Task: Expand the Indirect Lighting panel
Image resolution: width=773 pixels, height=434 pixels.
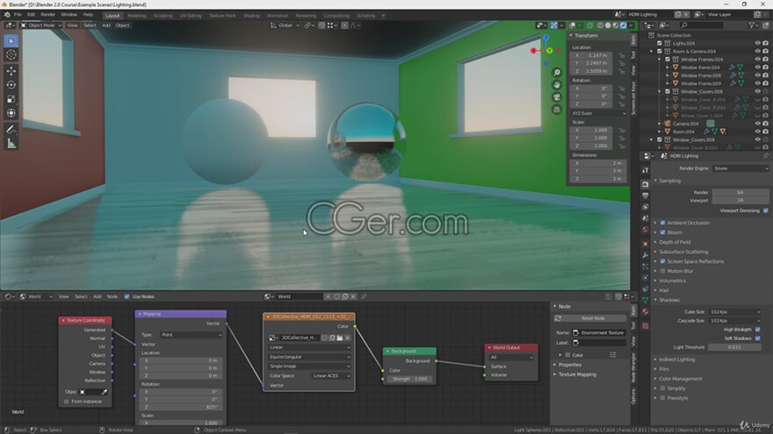Action: pyautogui.click(x=676, y=359)
